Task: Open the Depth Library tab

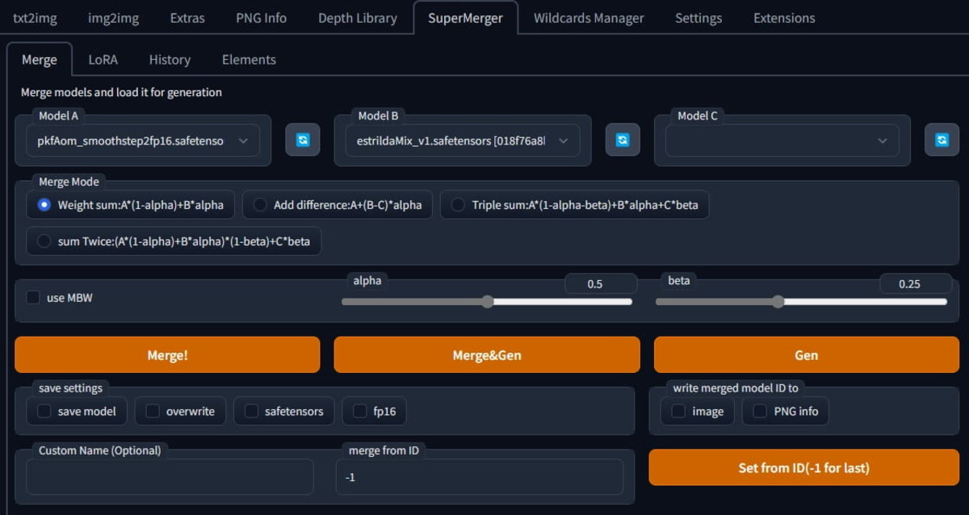Action: [x=358, y=18]
